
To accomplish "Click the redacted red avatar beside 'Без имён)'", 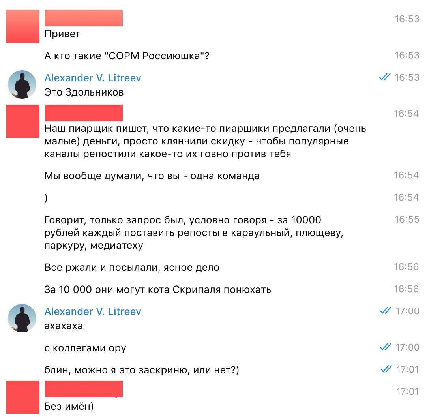I will pos(23,397).
